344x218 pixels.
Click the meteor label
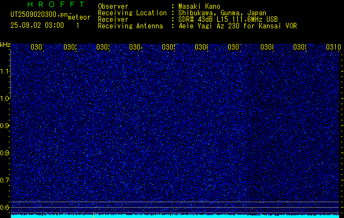tap(79, 17)
